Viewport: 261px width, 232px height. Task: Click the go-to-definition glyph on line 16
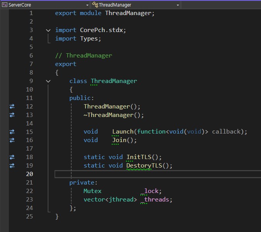coord(12,141)
